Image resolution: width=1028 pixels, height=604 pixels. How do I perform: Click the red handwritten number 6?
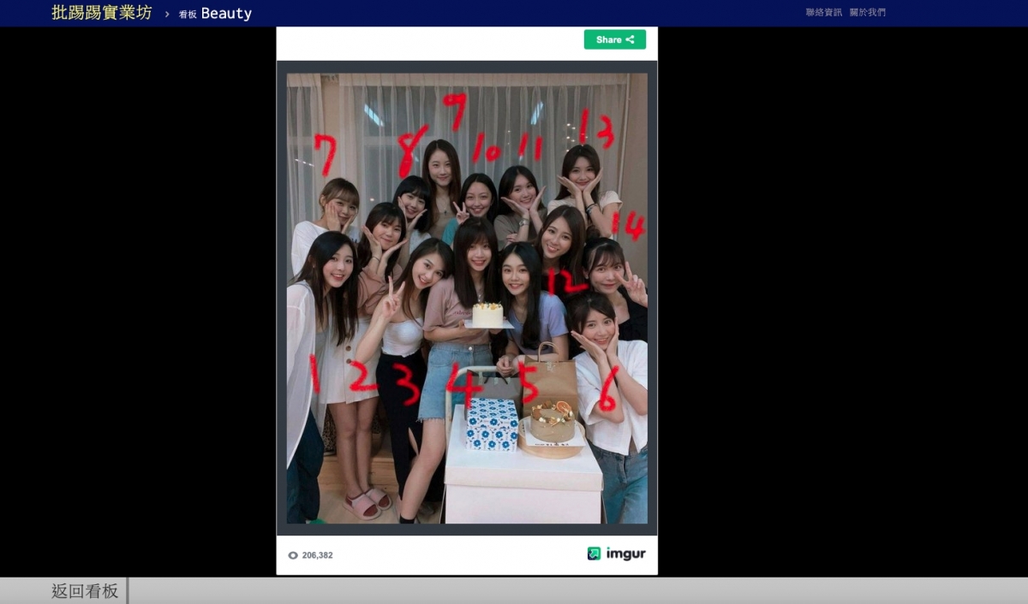(607, 392)
